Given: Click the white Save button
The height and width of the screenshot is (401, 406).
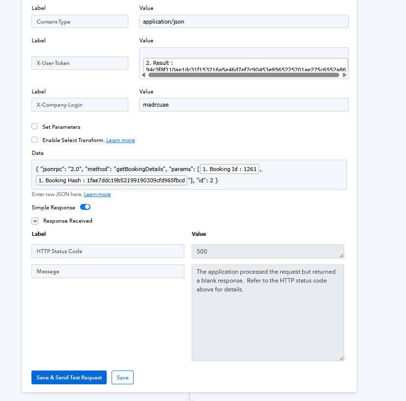Looking at the screenshot, I should tap(122, 377).
